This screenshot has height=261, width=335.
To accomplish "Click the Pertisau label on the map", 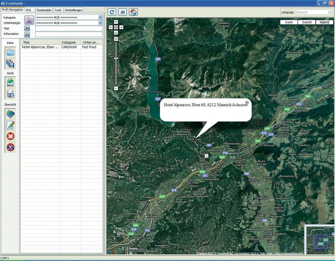I will [x=144, y=111].
